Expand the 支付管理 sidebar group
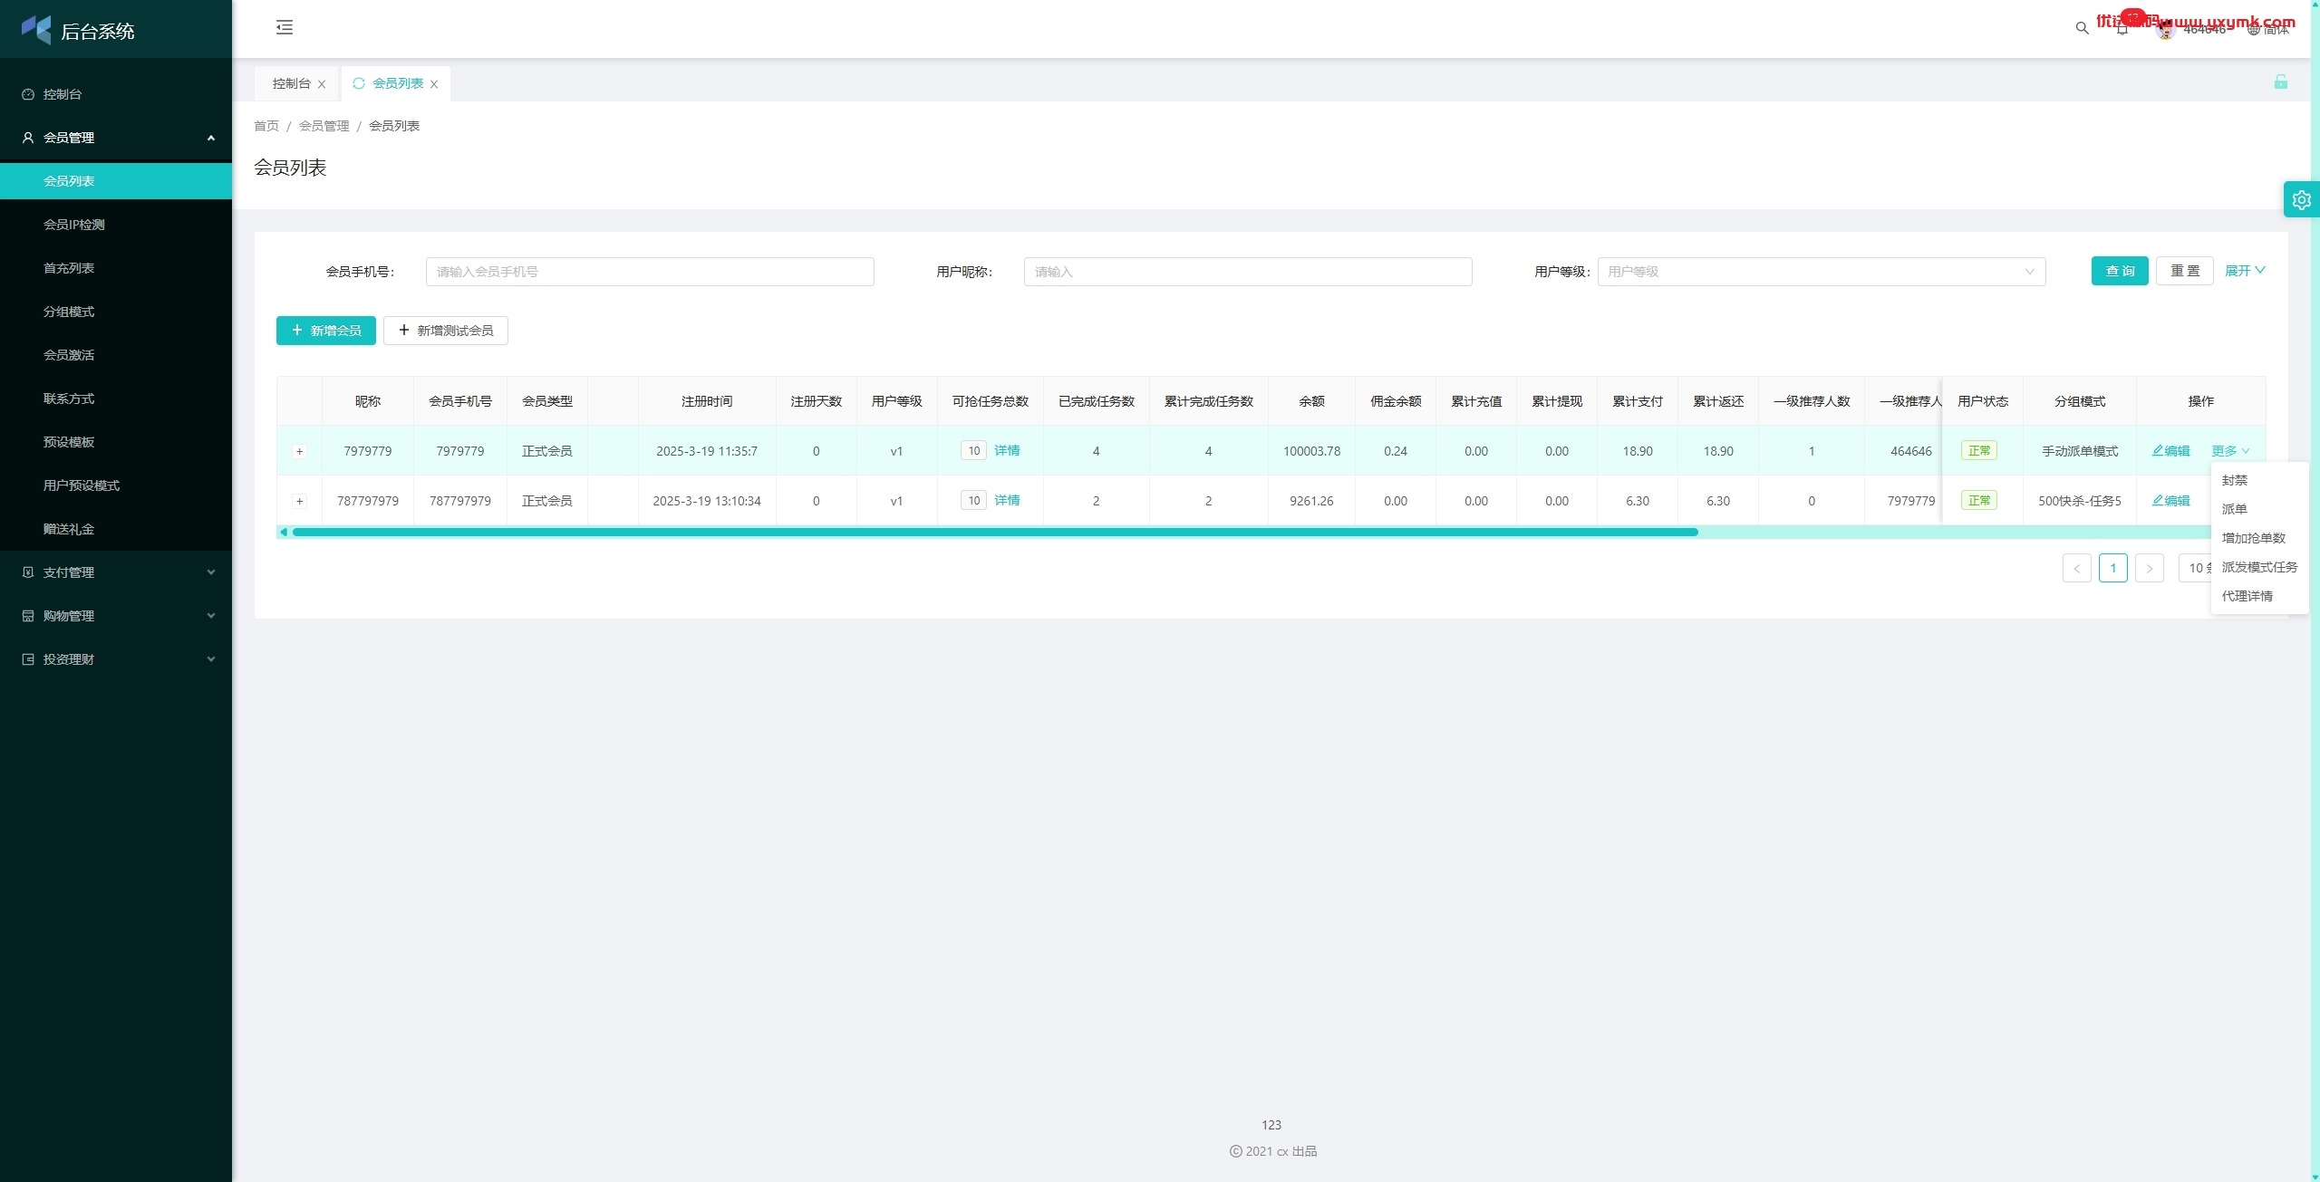 pyautogui.click(x=116, y=572)
